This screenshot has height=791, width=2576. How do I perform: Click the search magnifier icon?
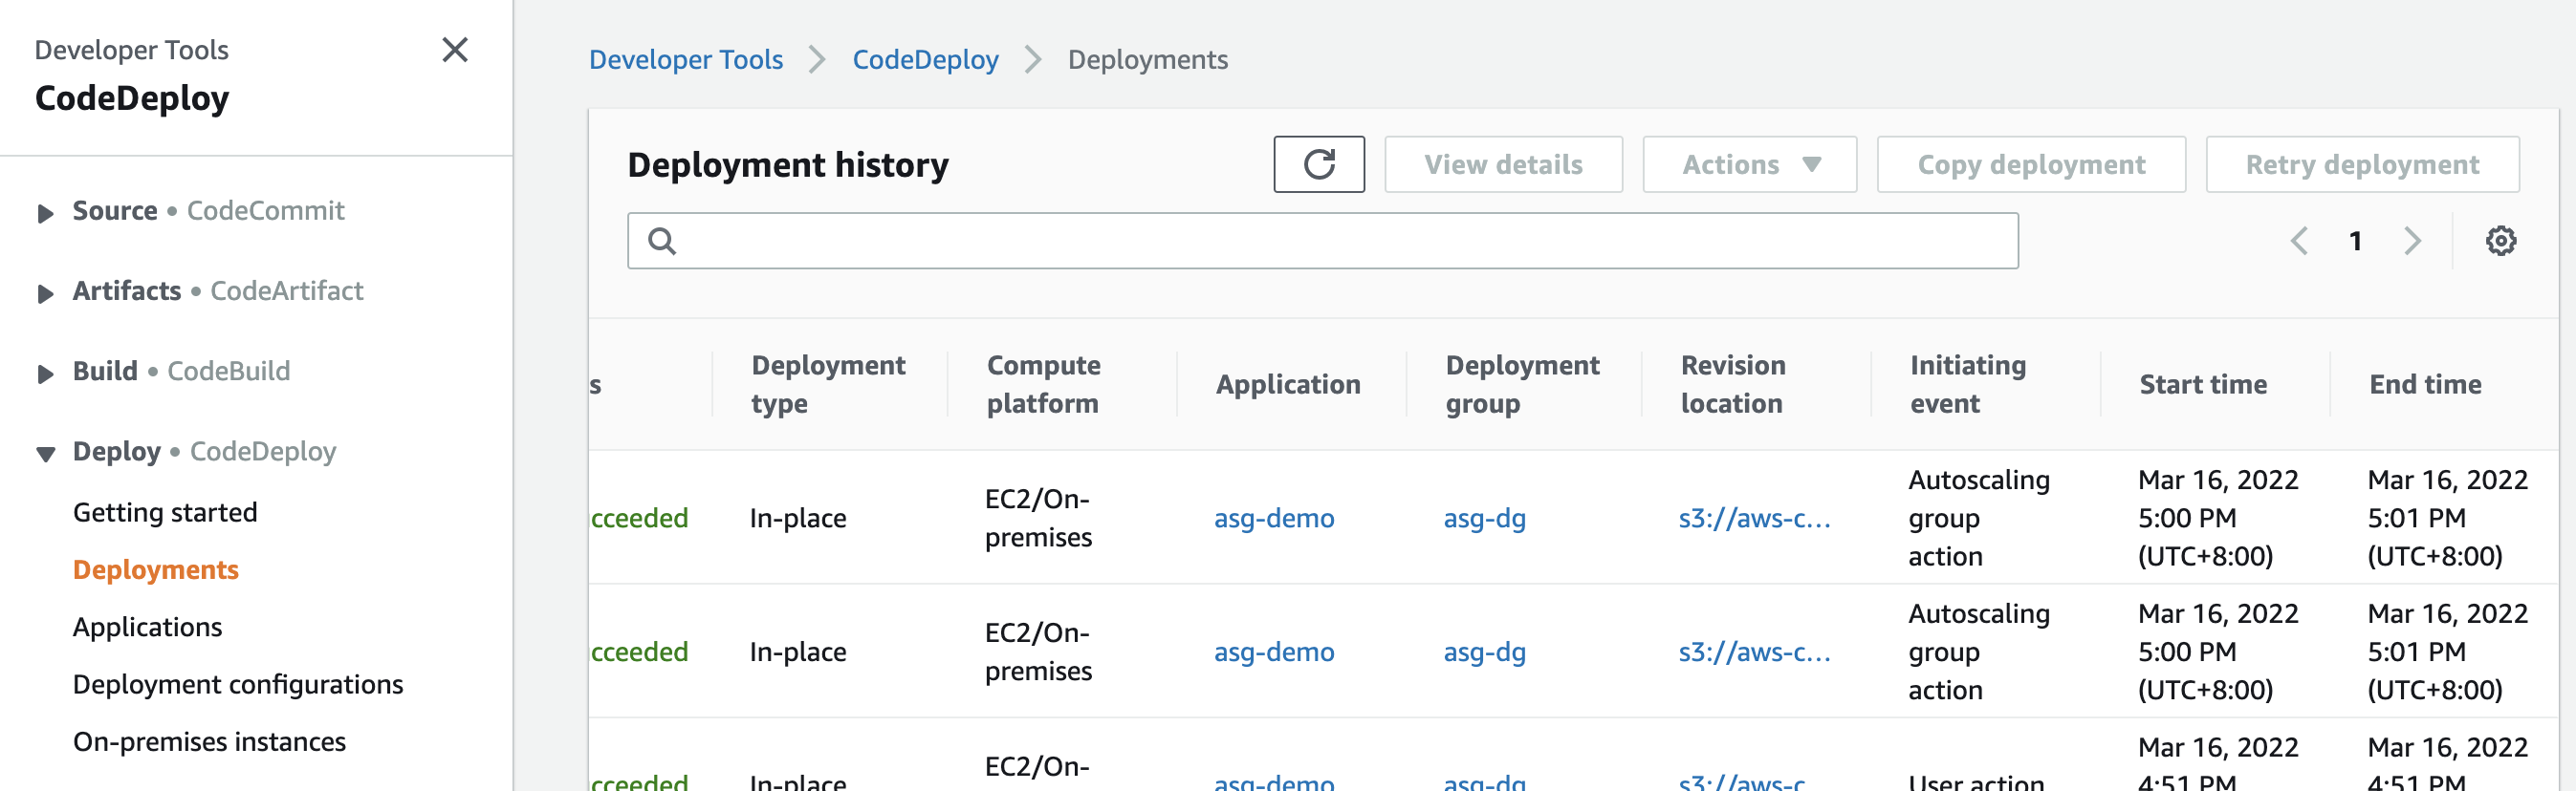coord(662,241)
